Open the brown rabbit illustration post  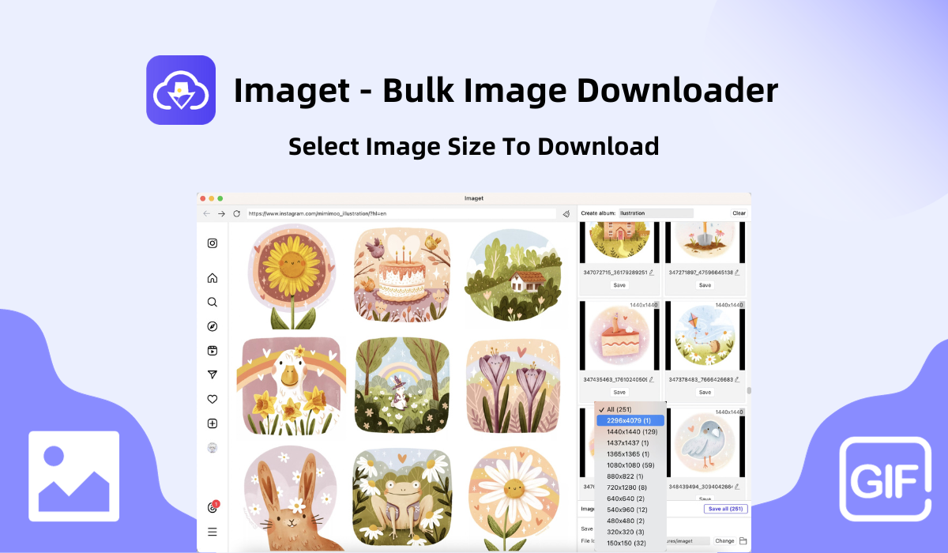[292, 498]
